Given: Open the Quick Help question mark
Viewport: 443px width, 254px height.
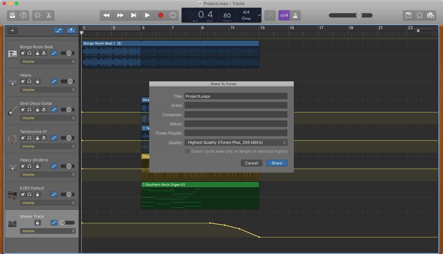Looking at the screenshot, I should (x=24, y=15).
